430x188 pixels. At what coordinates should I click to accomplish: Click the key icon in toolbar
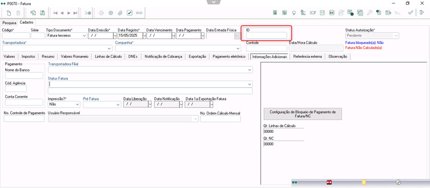[369, 13]
